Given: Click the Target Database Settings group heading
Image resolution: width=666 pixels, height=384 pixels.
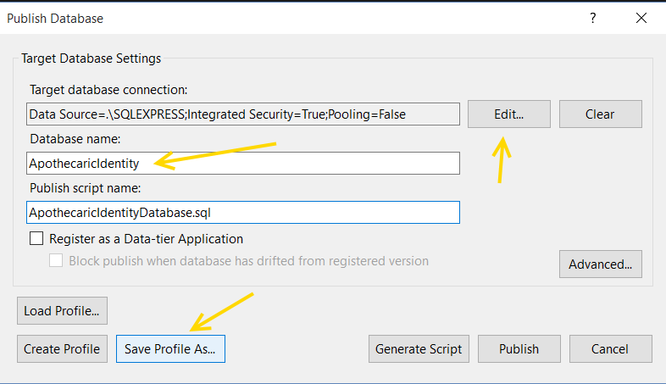Looking at the screenshot, I should pyautogui.click(x=90, y=58).
